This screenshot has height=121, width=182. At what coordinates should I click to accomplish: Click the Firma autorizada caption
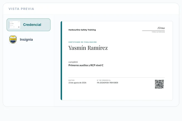coord(158,32)
